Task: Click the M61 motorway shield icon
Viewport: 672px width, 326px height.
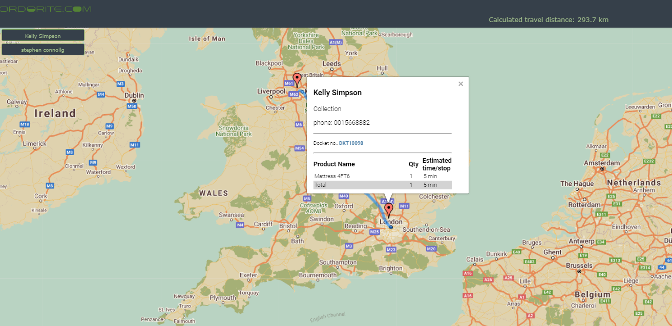Action: (289, 84)
